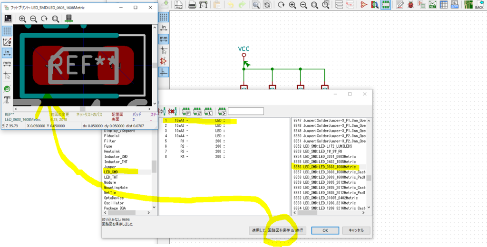Click zoom to selection icon in schematic toolbar
Viewport: 487px width, 247px height.
pos(326,4)
